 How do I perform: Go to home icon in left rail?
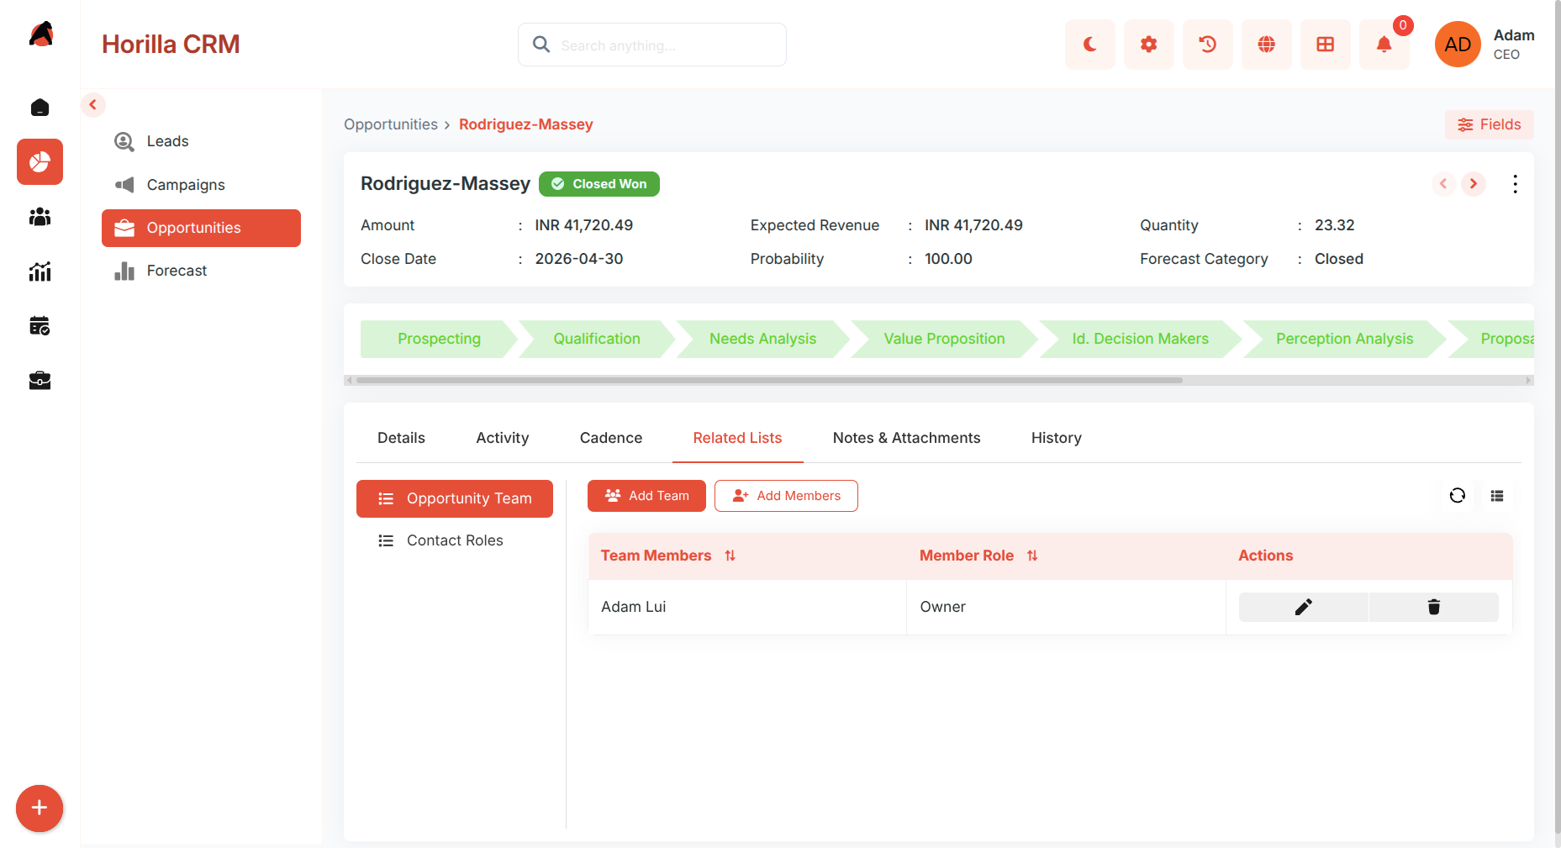(40, 108)
